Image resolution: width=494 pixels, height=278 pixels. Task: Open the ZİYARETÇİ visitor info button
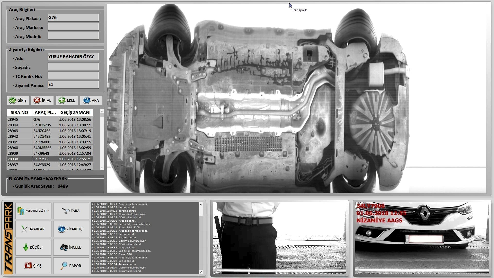(71, 229)
